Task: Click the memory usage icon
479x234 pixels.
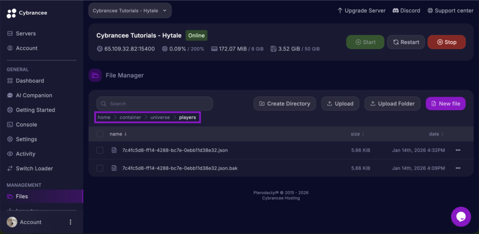Action: tap(214, 49)
